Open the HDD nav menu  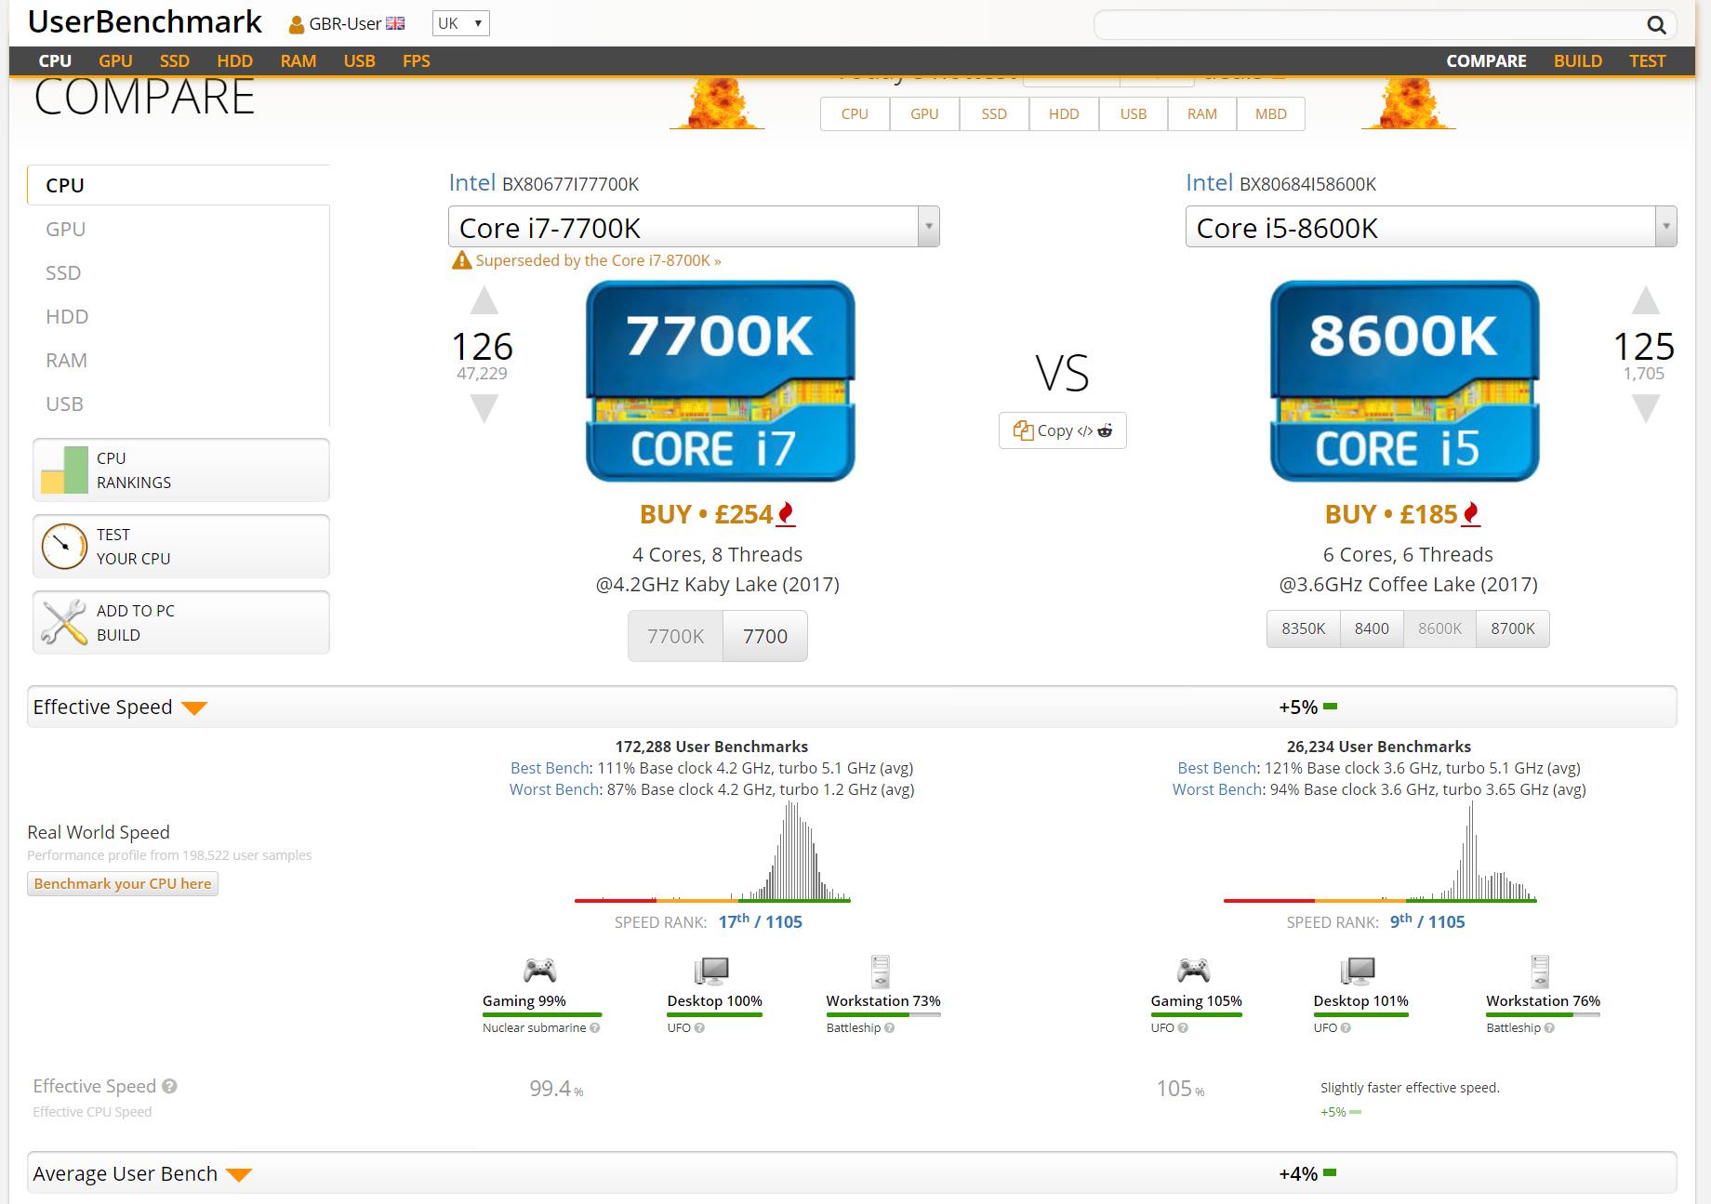tap(235, 61)
